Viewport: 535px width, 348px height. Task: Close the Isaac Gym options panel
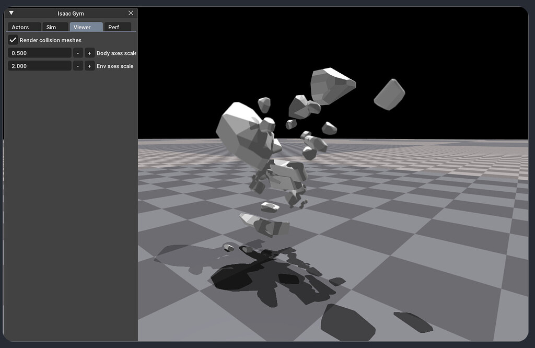click(131, 13)
